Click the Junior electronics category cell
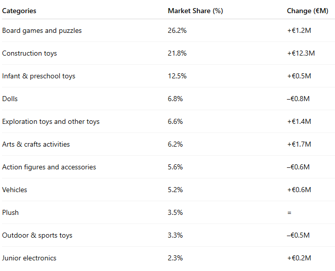 tap(29, 258)
